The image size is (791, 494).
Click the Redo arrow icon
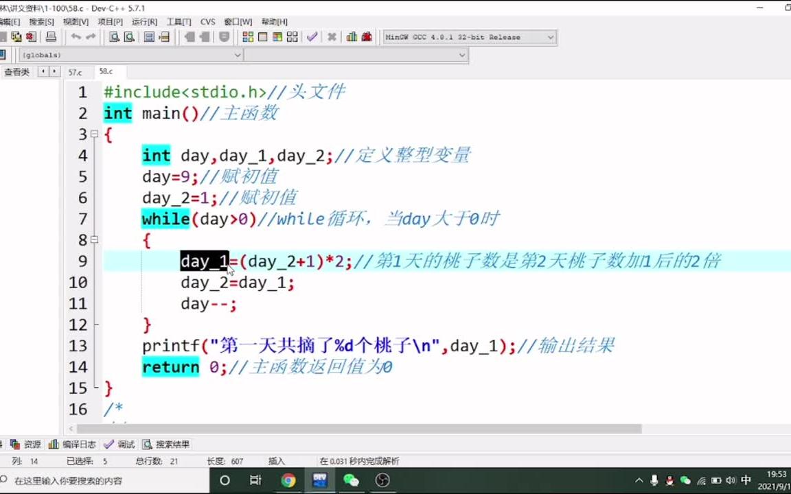(91, 38)
